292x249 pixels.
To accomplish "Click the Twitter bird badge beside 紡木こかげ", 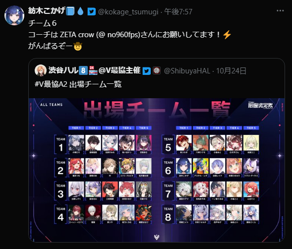I will pyautogui.click(x=91, y=12).
